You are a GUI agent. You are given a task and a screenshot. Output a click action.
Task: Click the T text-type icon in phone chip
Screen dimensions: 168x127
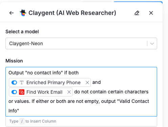[22, 83]
